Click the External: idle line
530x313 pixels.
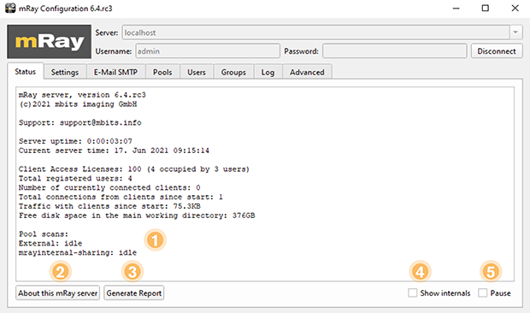click(50, 244)
